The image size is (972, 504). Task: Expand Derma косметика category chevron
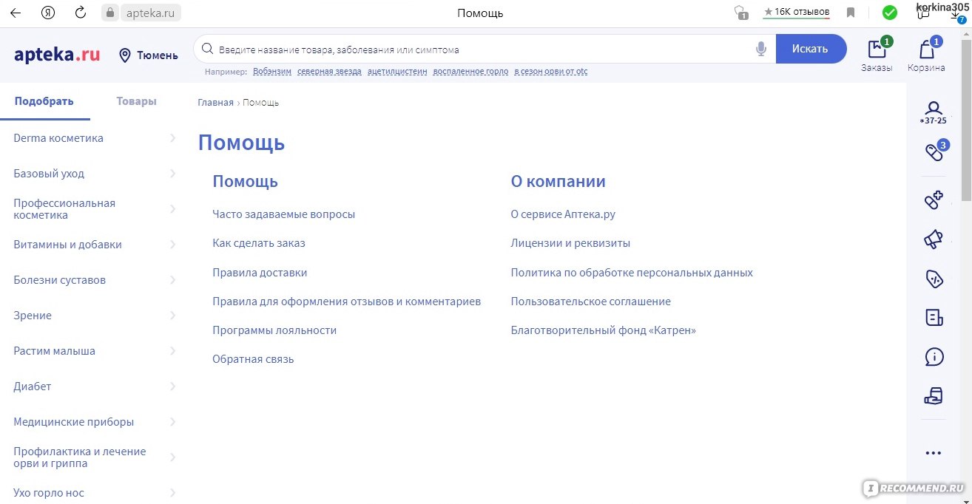click(172, 138)
